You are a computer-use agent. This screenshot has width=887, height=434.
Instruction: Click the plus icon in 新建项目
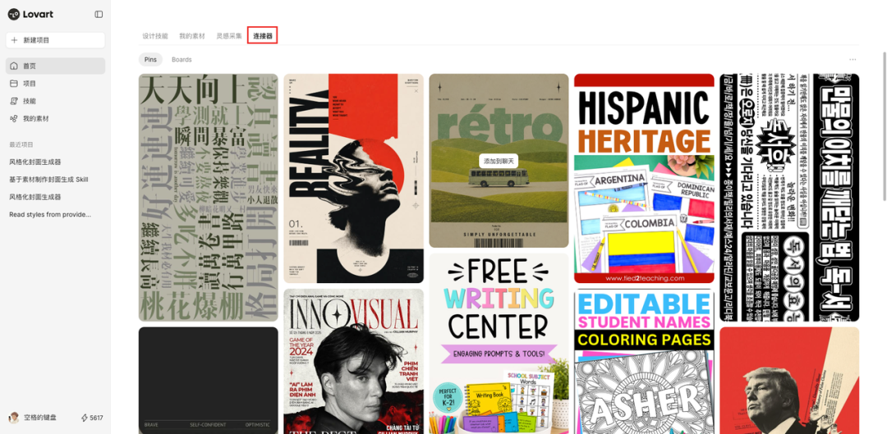(x=14, y=40)
